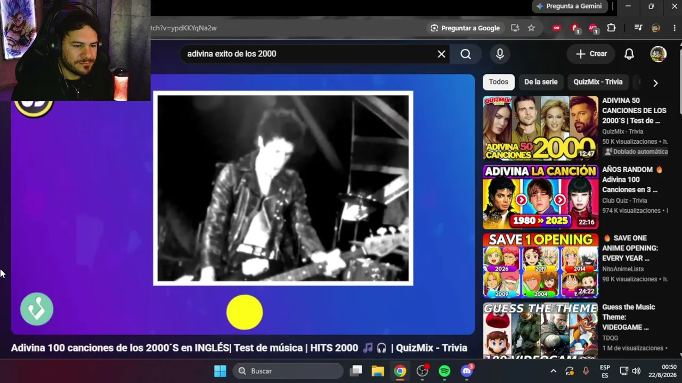Switch to Chrome on the taskbar
This screenshot has width=682, height=383.
pyautogui.click(x=400, y=371)
